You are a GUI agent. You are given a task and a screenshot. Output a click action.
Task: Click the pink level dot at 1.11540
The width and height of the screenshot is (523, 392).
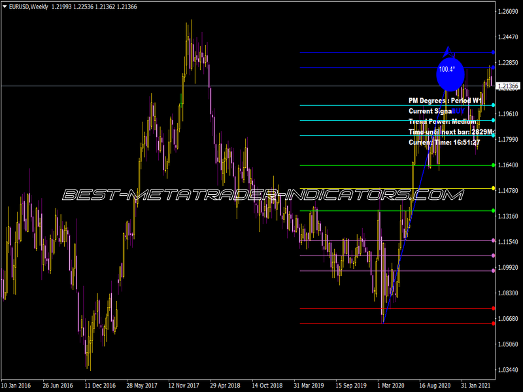click(x=494, y=240)
